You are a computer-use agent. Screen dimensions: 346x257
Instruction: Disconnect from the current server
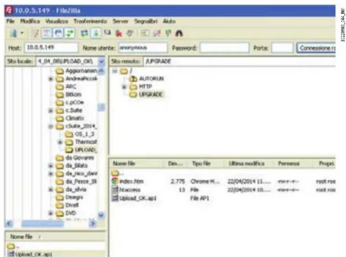tap(119, 33)
